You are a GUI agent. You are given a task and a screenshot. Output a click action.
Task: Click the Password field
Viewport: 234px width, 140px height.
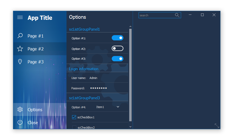point(108,88)
